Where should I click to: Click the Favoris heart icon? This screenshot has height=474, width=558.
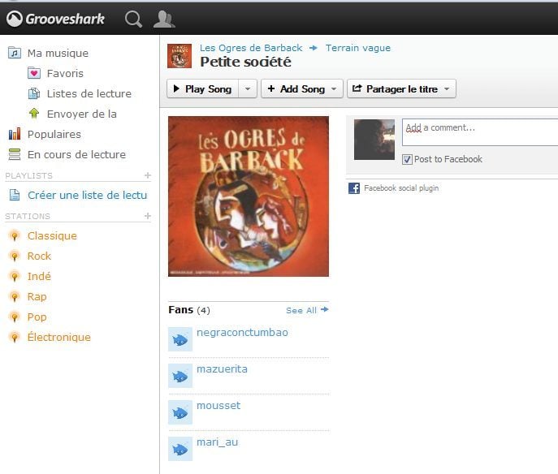click(x=34, y=73)
